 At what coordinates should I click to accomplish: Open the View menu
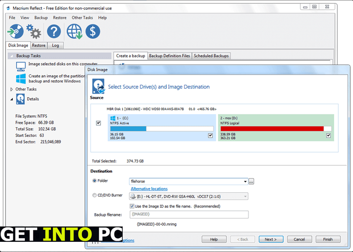[24, 18]
